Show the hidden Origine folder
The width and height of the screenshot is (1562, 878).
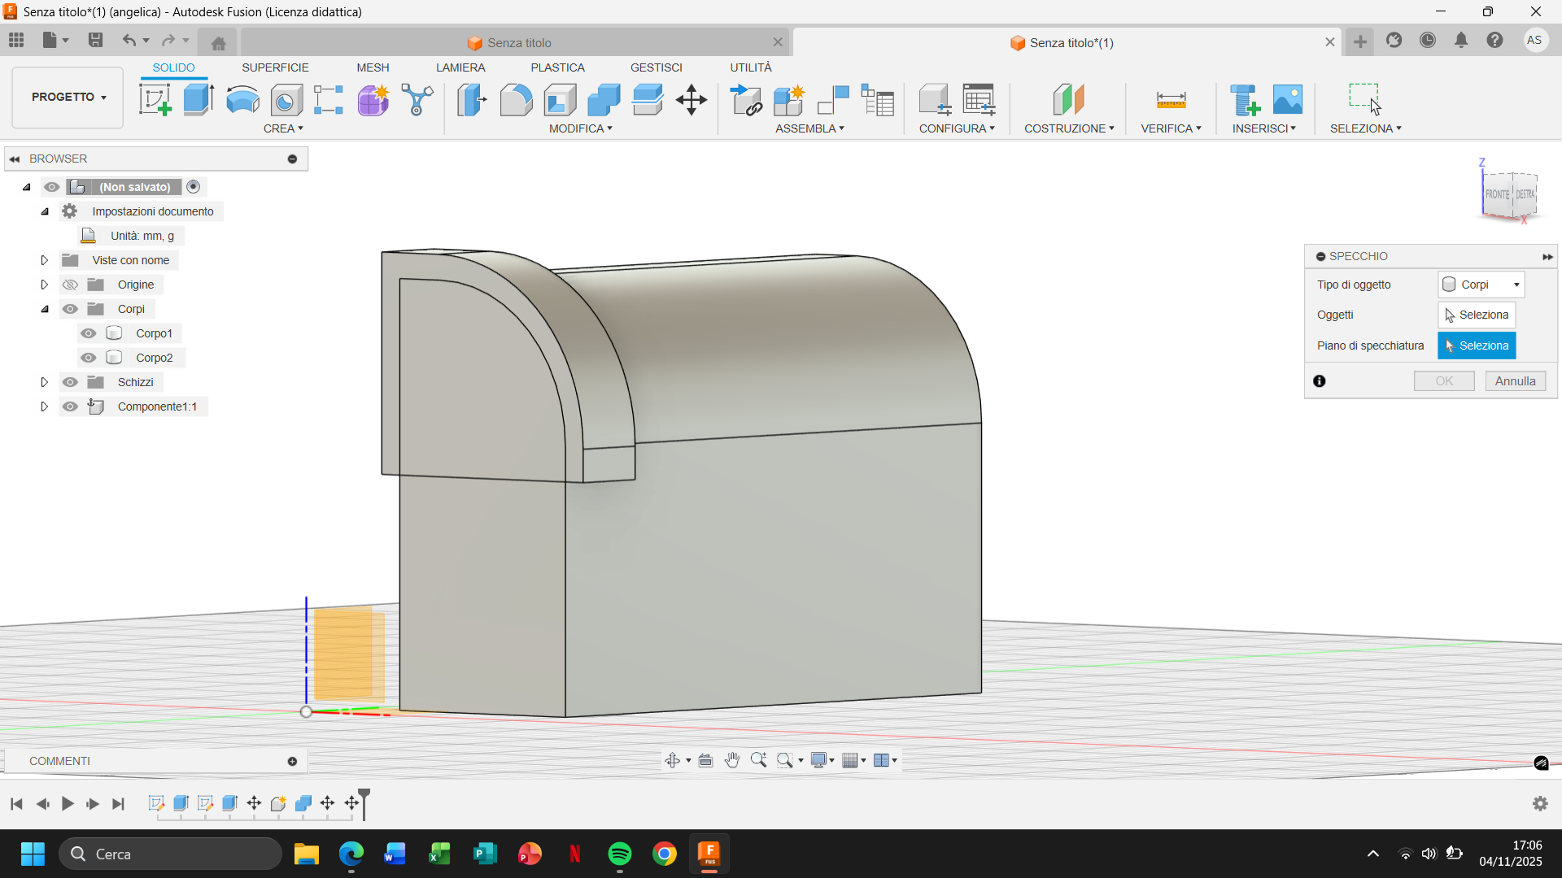pyautogui.click(x=71, y=285)
